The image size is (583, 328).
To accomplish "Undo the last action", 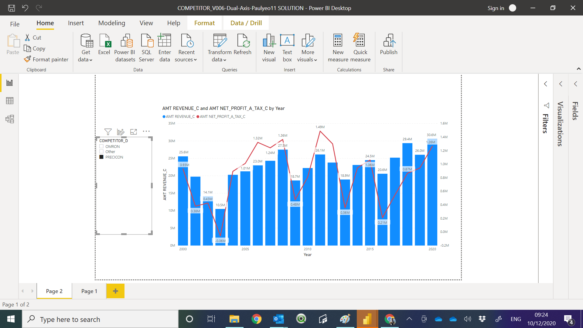I will pos(25,8).
